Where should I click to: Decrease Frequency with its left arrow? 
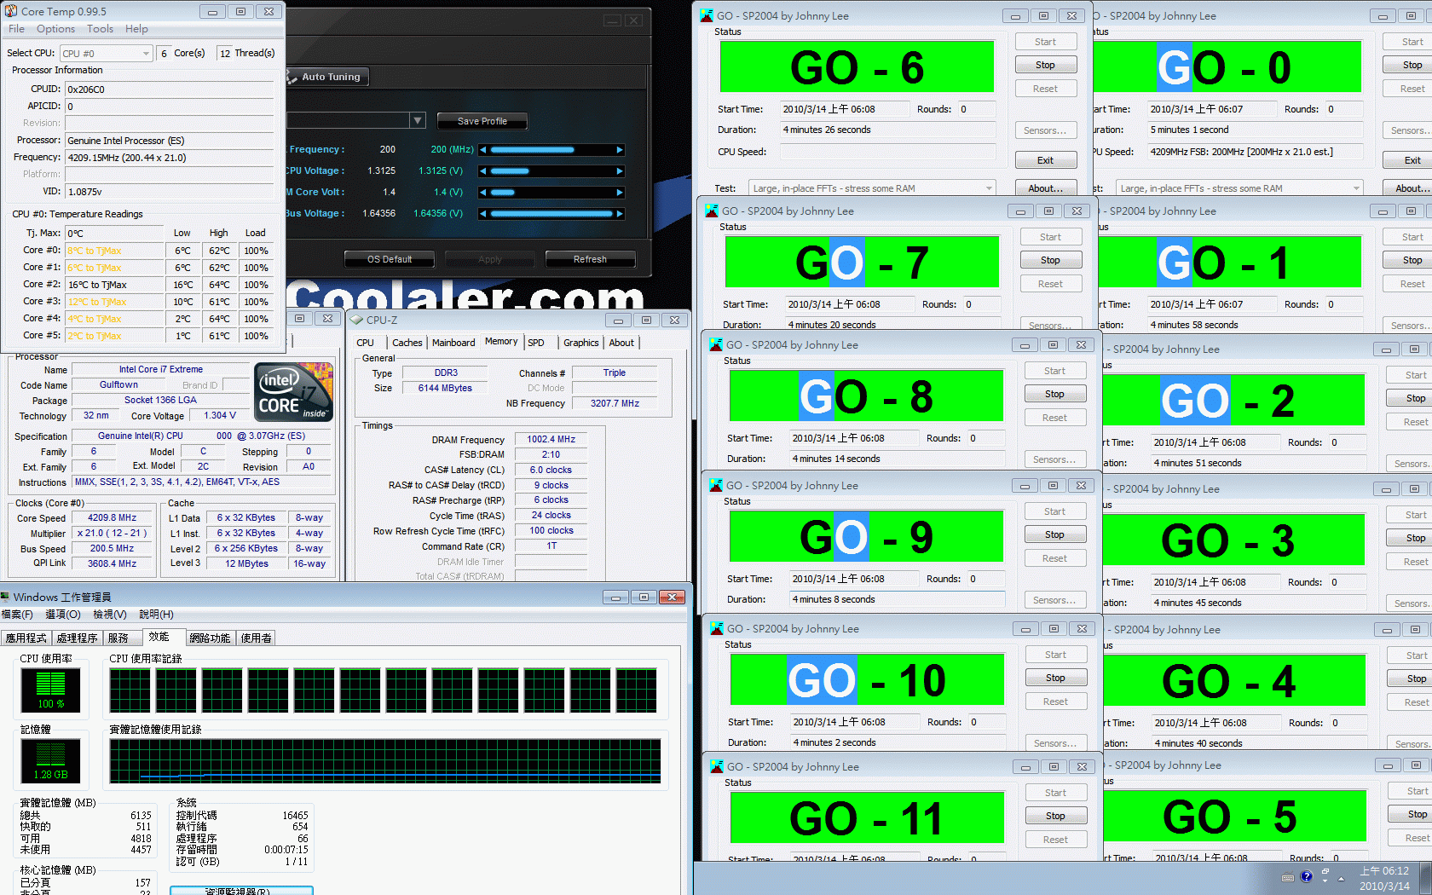(483, 150)
